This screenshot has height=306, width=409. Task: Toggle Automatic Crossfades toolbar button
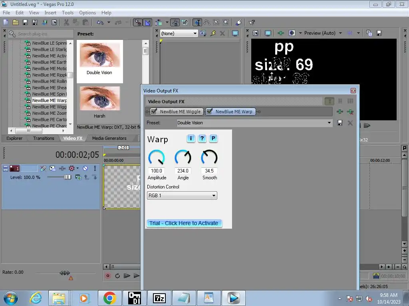[x=148, y=23]
